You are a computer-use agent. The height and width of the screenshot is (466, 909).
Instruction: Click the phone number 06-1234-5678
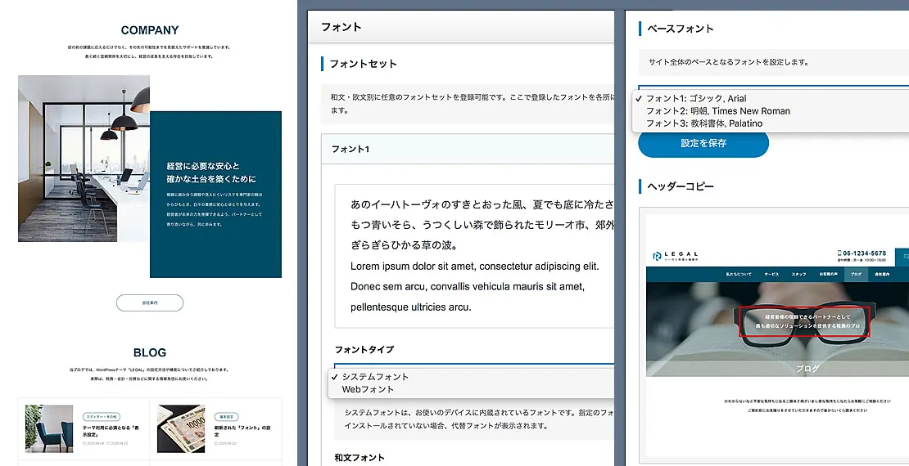point(864,253)
